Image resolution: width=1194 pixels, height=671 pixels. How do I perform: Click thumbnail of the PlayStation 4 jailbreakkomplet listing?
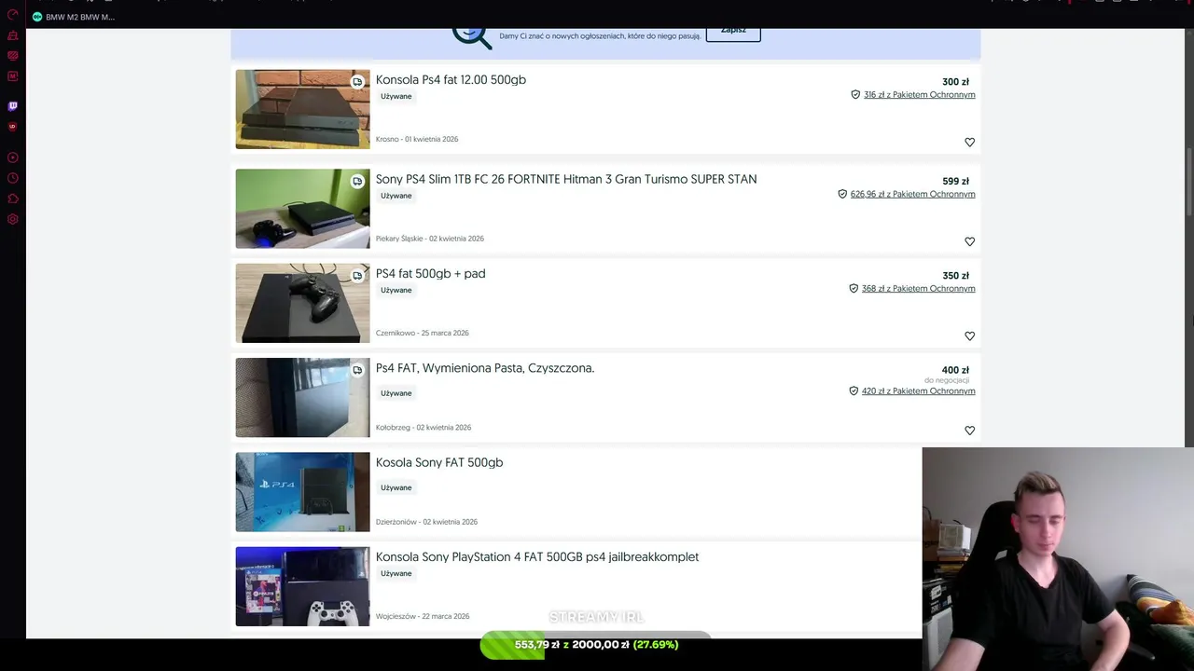click(302, 586)
